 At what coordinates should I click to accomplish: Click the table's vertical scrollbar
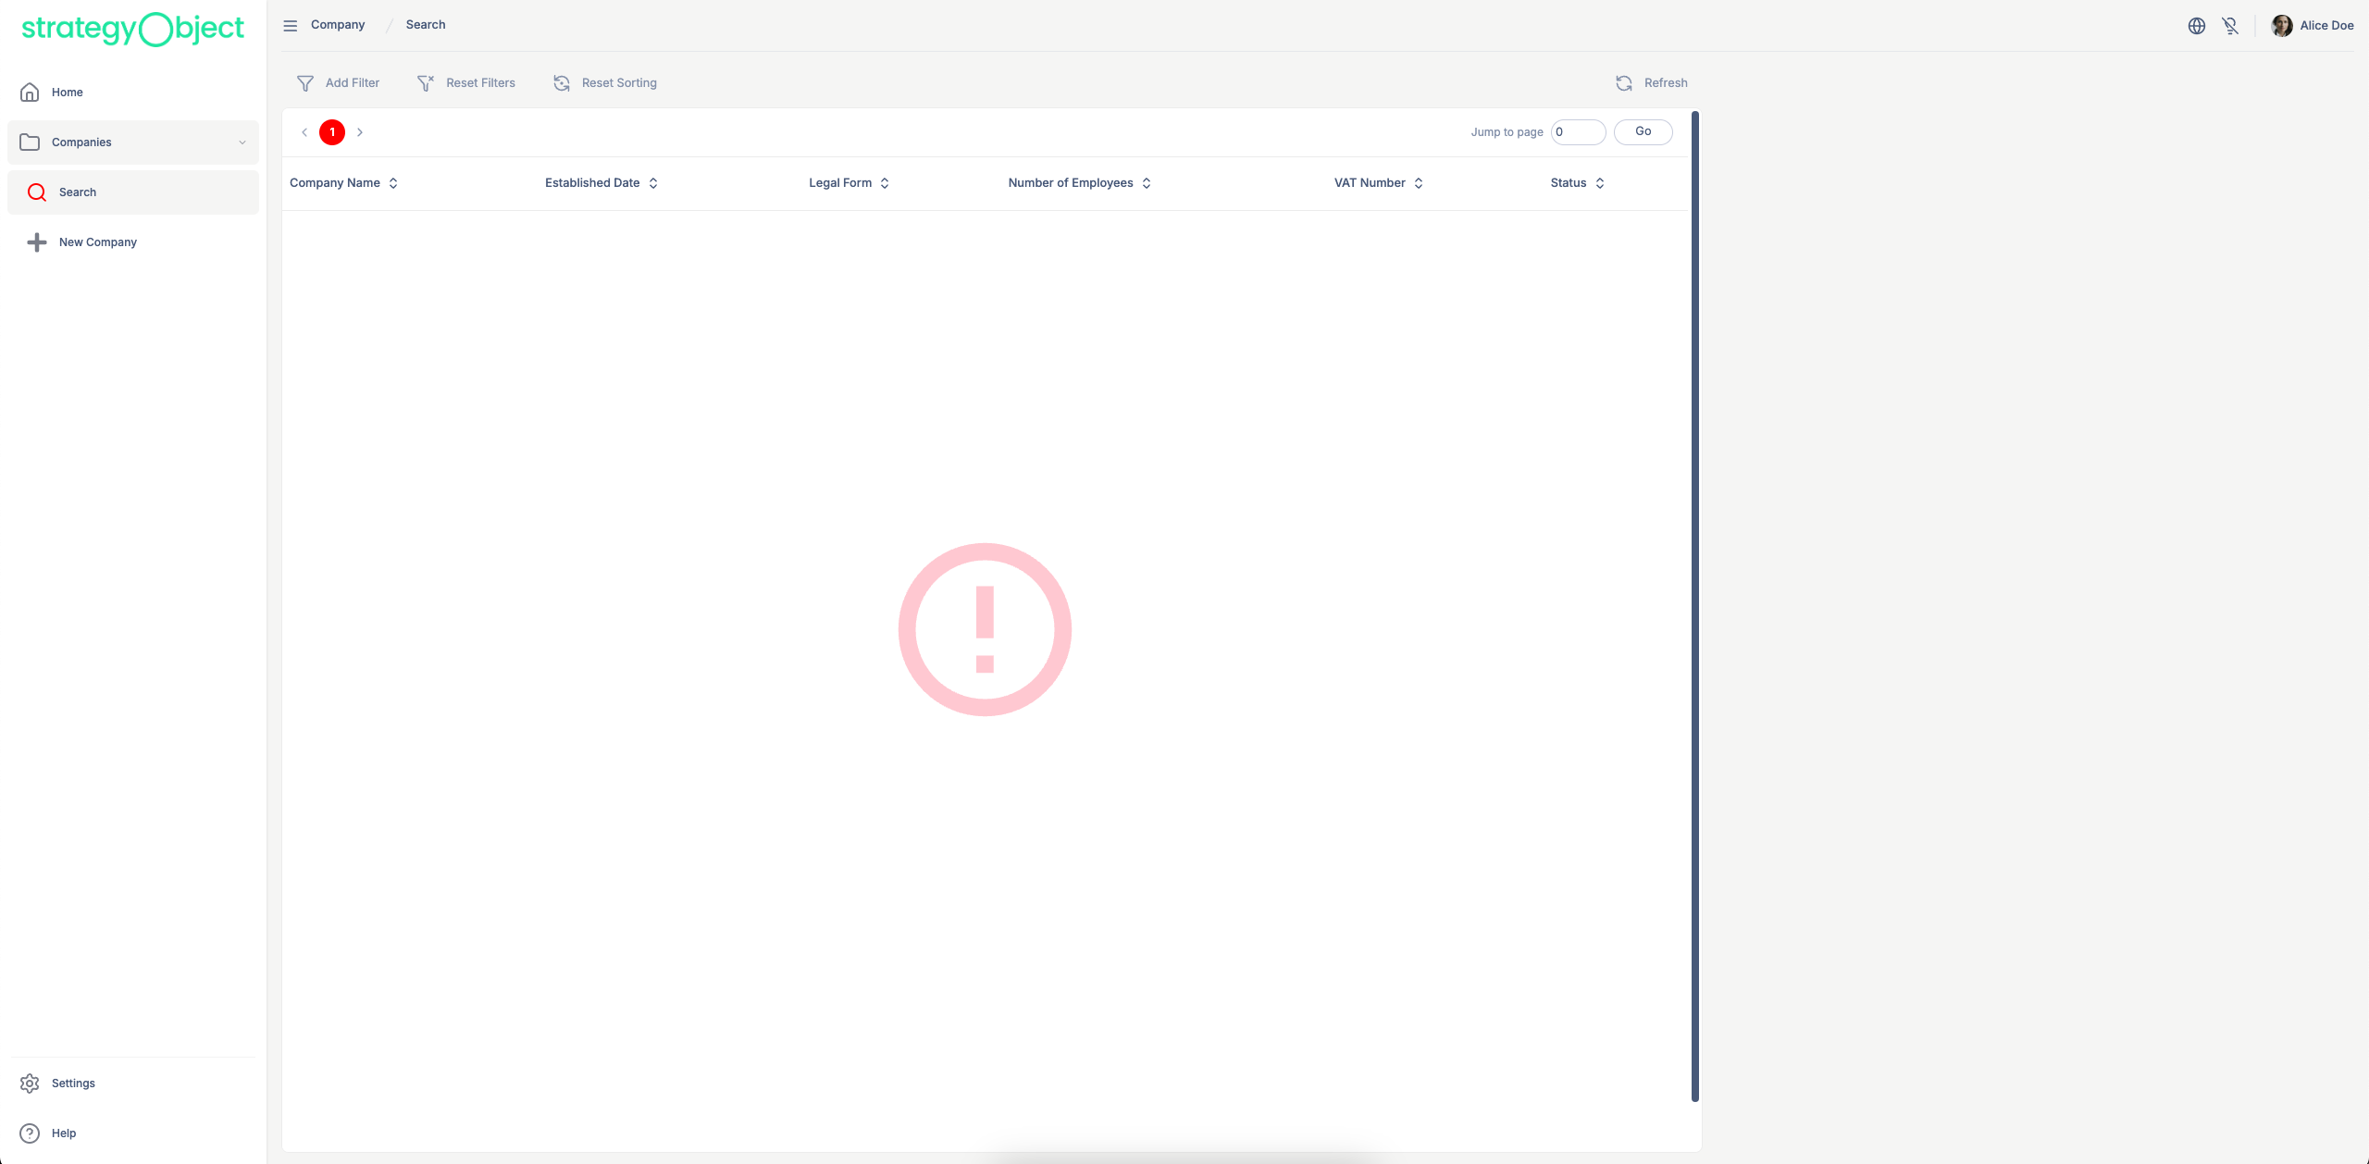coord(1695,606)
